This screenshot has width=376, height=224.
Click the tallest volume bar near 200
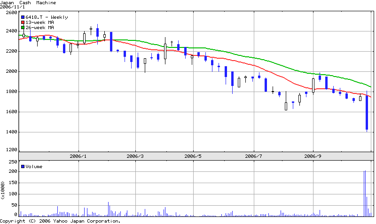tap(365, 193)
